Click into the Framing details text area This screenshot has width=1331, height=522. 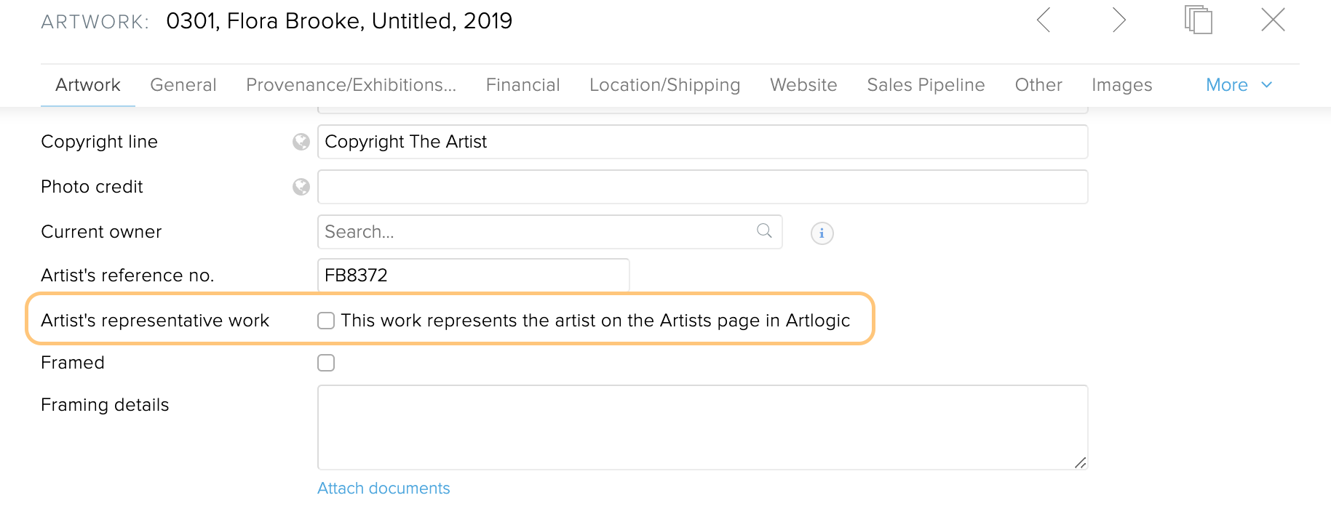(702, 427)
